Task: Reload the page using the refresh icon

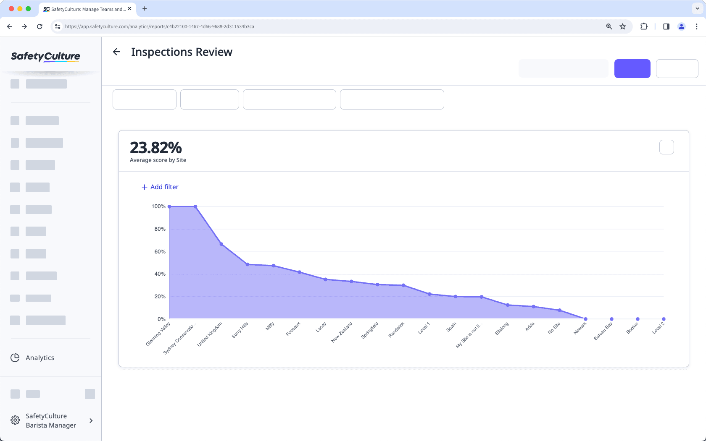Action: coord(40,26)
